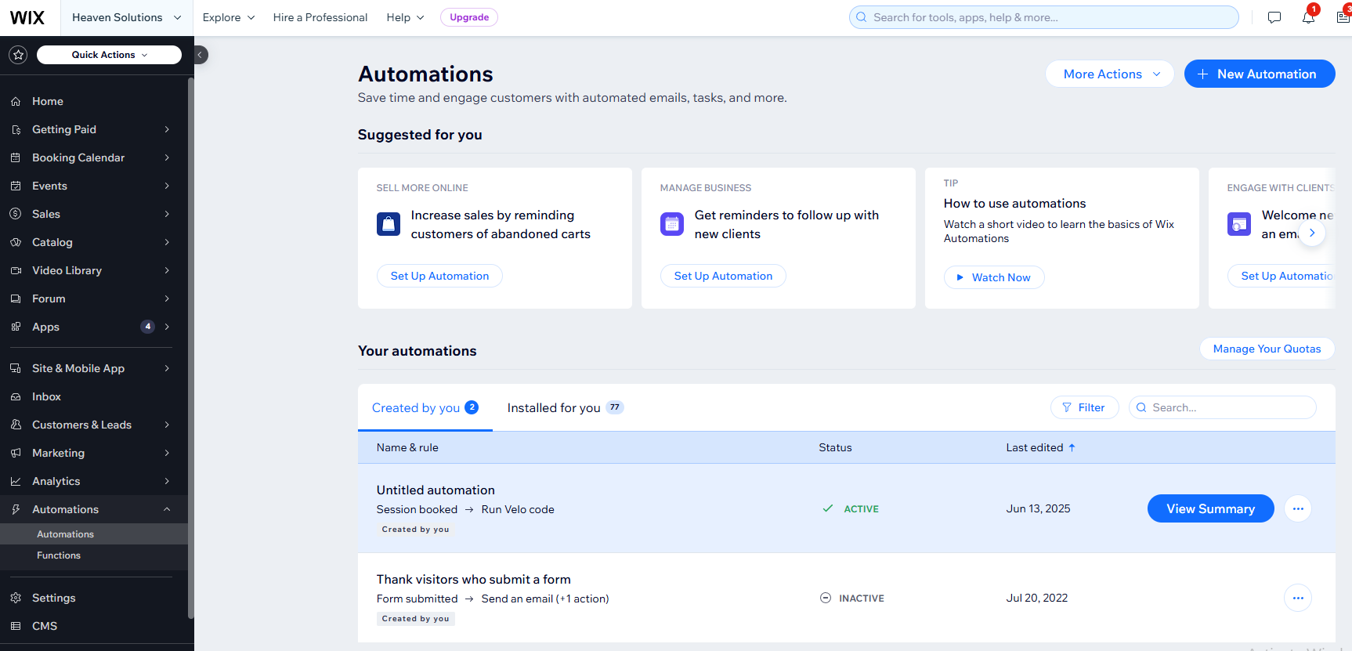Image resolution: width=1352 pixels, height=651 pixels.
Task: Click the Wix logo
Action: coord(27,17)
